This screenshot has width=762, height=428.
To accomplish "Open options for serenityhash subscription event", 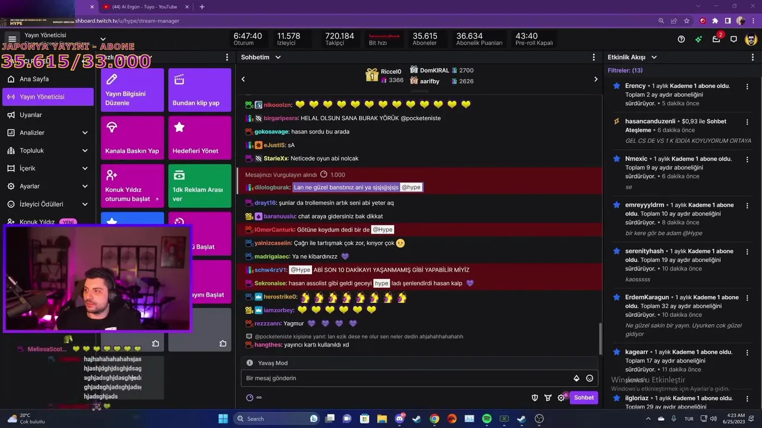I will click(x=747, y=251).
